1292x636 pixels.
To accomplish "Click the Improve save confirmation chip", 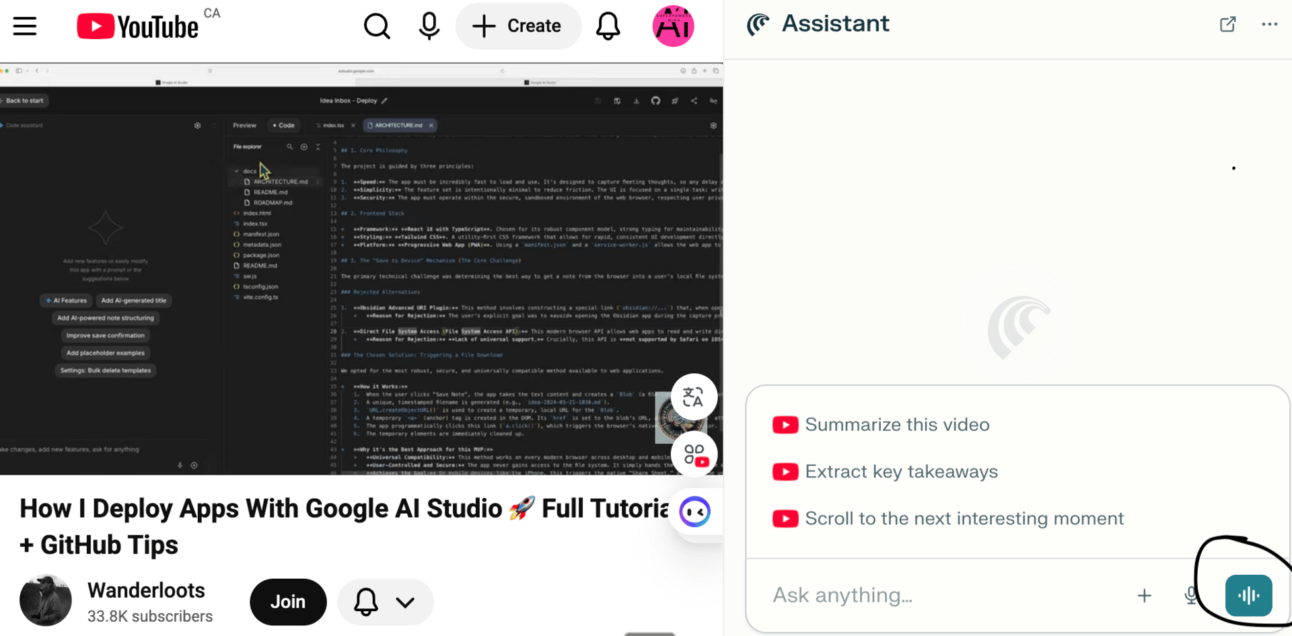I will [106, 335].
